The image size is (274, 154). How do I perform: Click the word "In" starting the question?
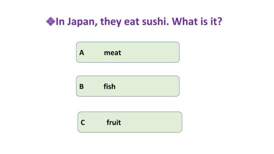60,22
